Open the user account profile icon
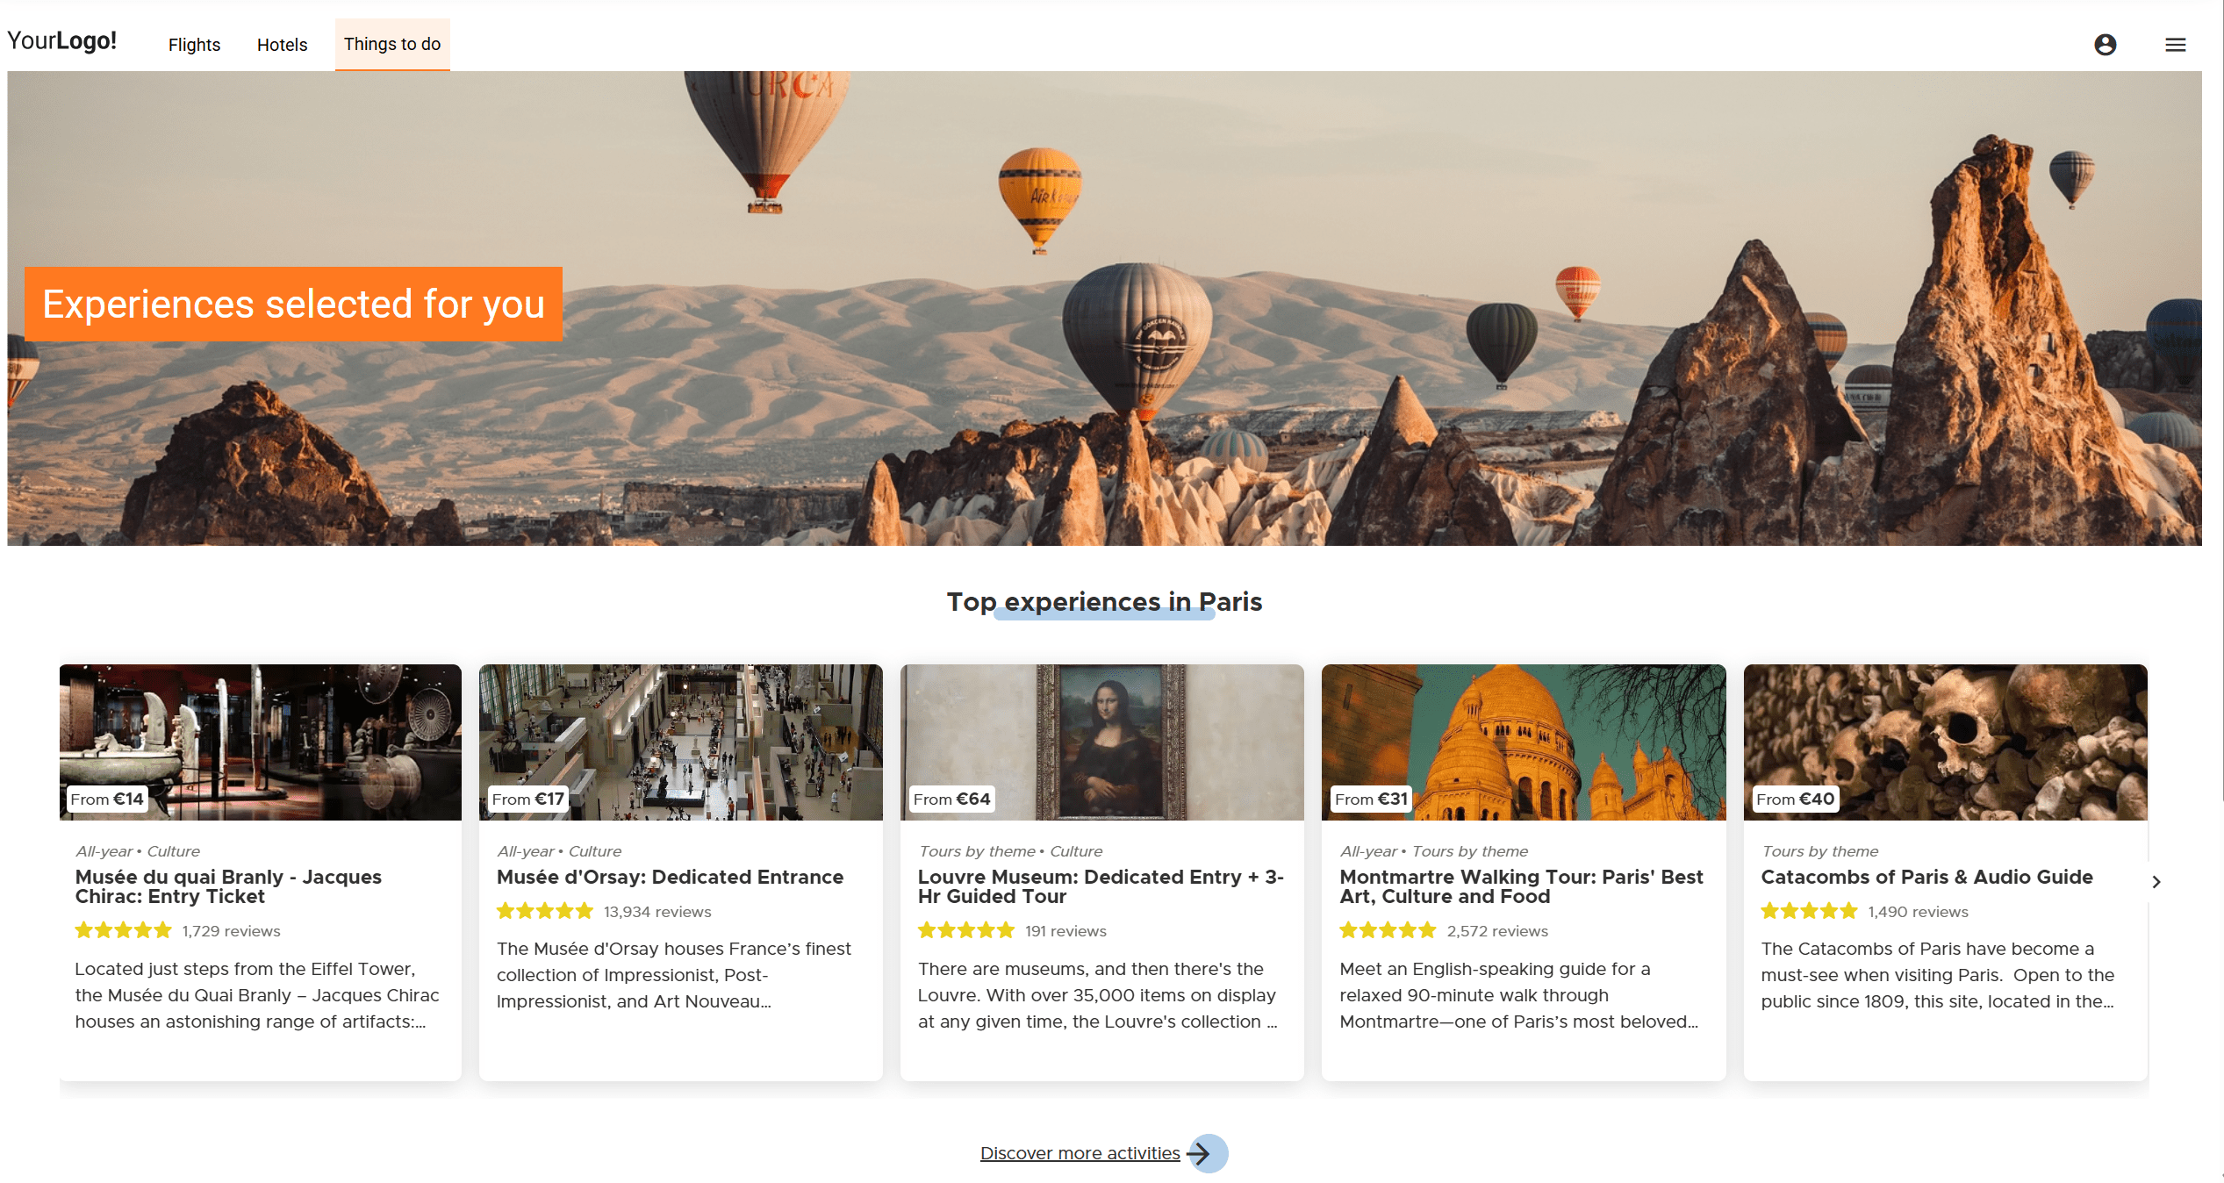The height and width of the screenshot is (1183, 2224). pos(2105,45)
